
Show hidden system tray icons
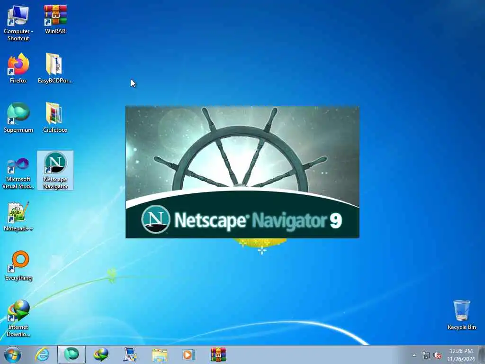click(414, 355)
